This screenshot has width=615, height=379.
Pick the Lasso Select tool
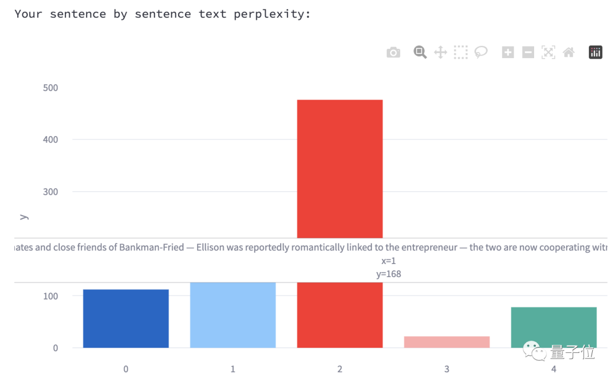click(x=481, y=53)
